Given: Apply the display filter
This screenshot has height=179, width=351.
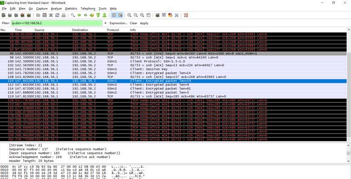Looking at the screenshot, I should [x=144, y=23].
